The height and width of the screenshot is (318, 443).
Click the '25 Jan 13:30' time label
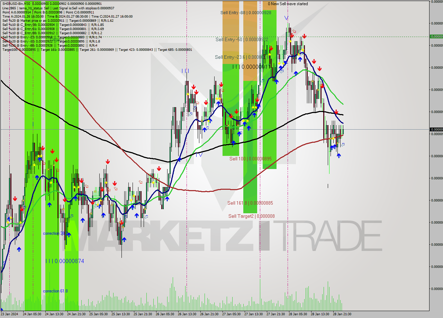point(120,314)
